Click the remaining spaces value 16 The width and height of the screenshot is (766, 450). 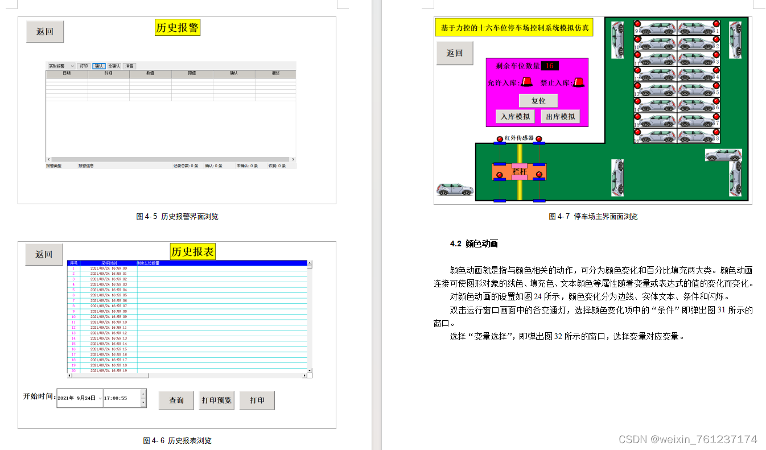tap(550, 66)
